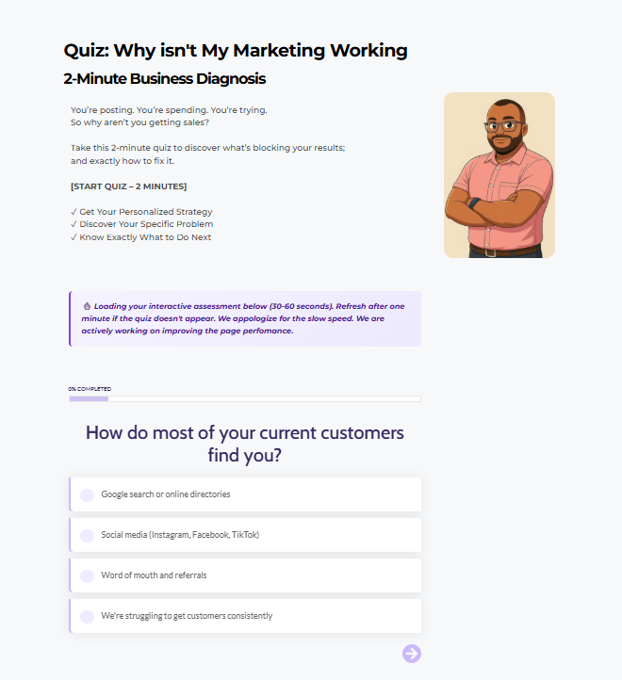
Task: Click the checkmark beside Know Exactly What to Do Next
Action: pos(74,237)
